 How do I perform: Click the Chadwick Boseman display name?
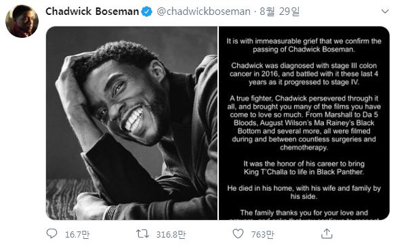click(92, 12)
